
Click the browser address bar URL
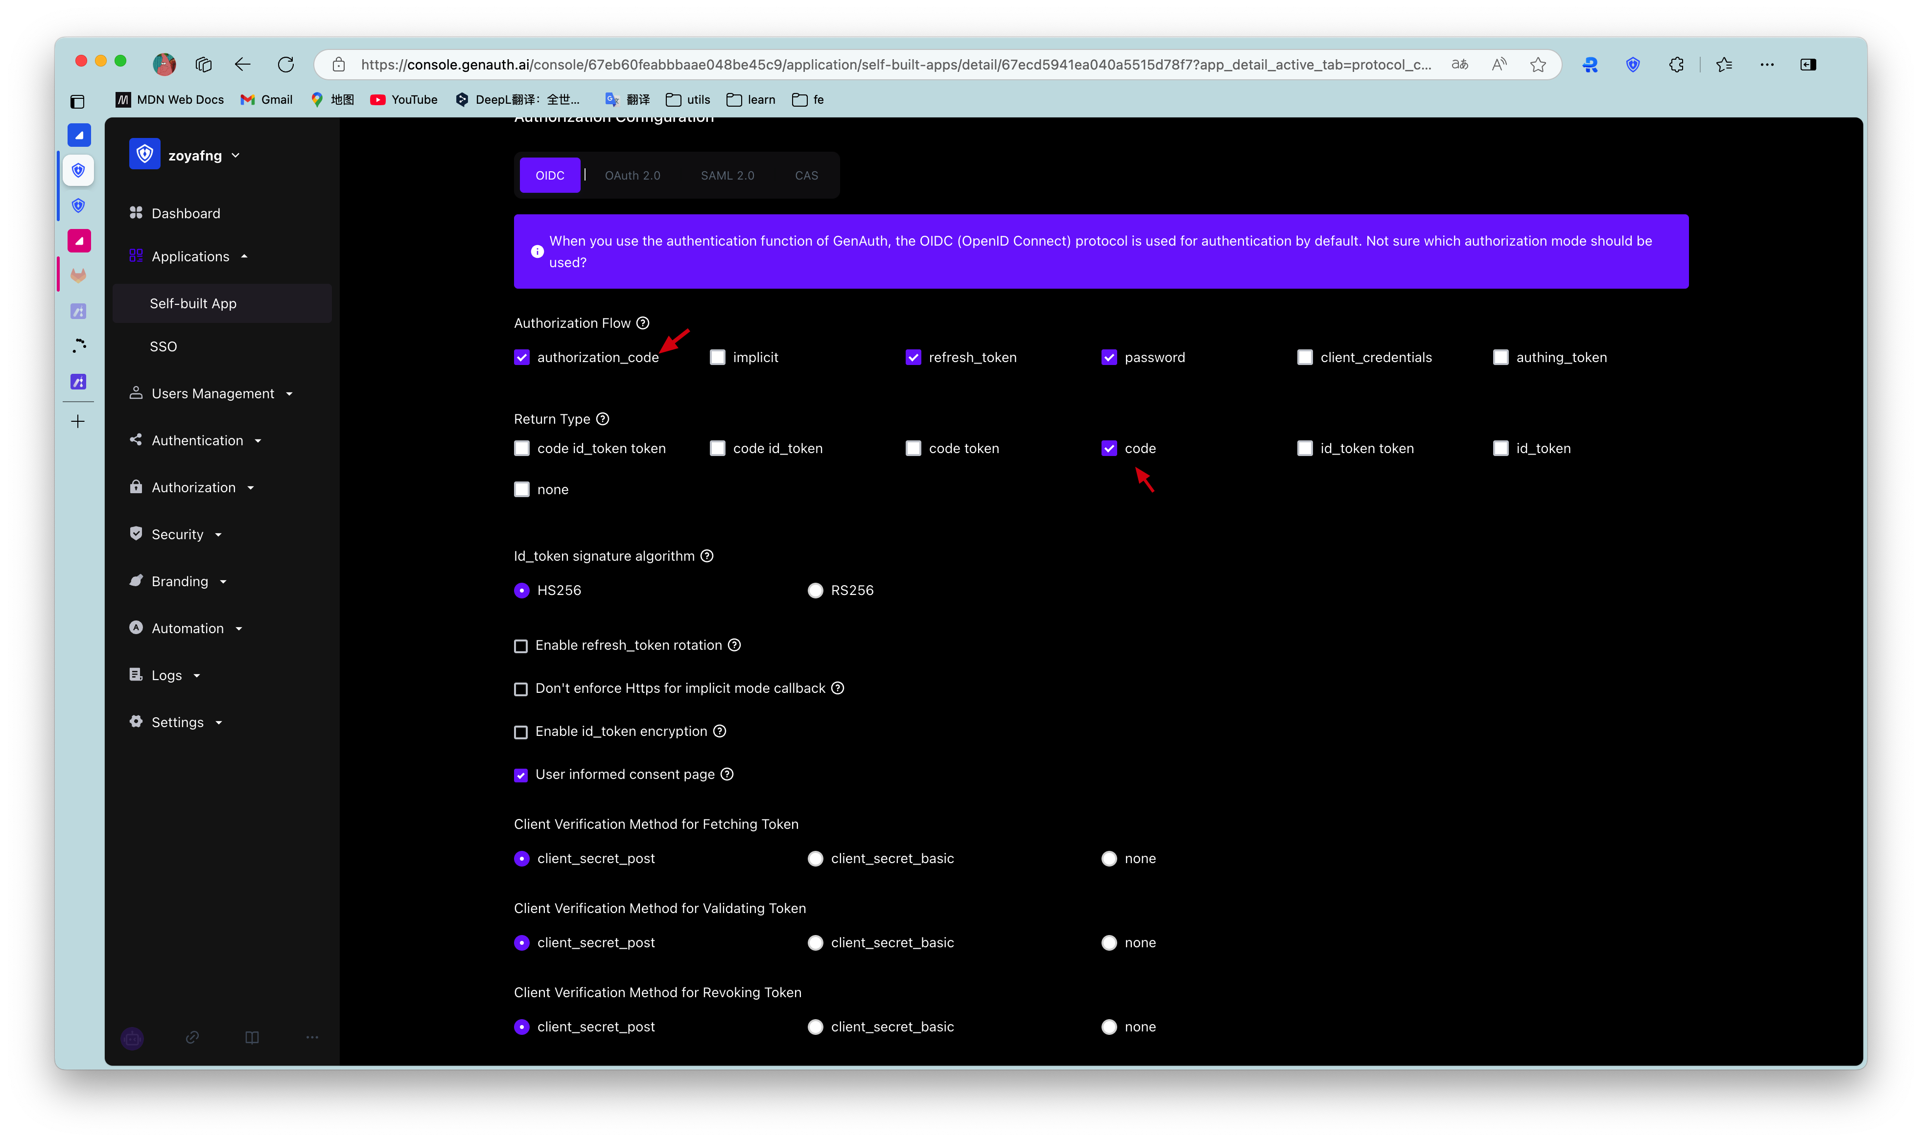[x=893, y=65]
